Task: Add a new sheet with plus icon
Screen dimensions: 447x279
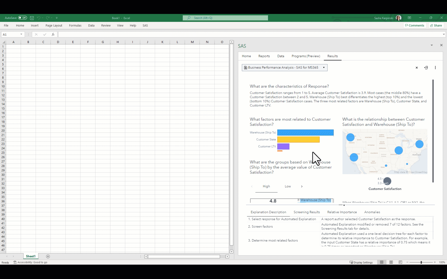Action: [x=48, y=256]
